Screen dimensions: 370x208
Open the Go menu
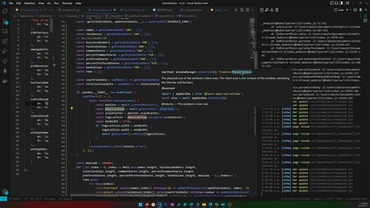49,3
